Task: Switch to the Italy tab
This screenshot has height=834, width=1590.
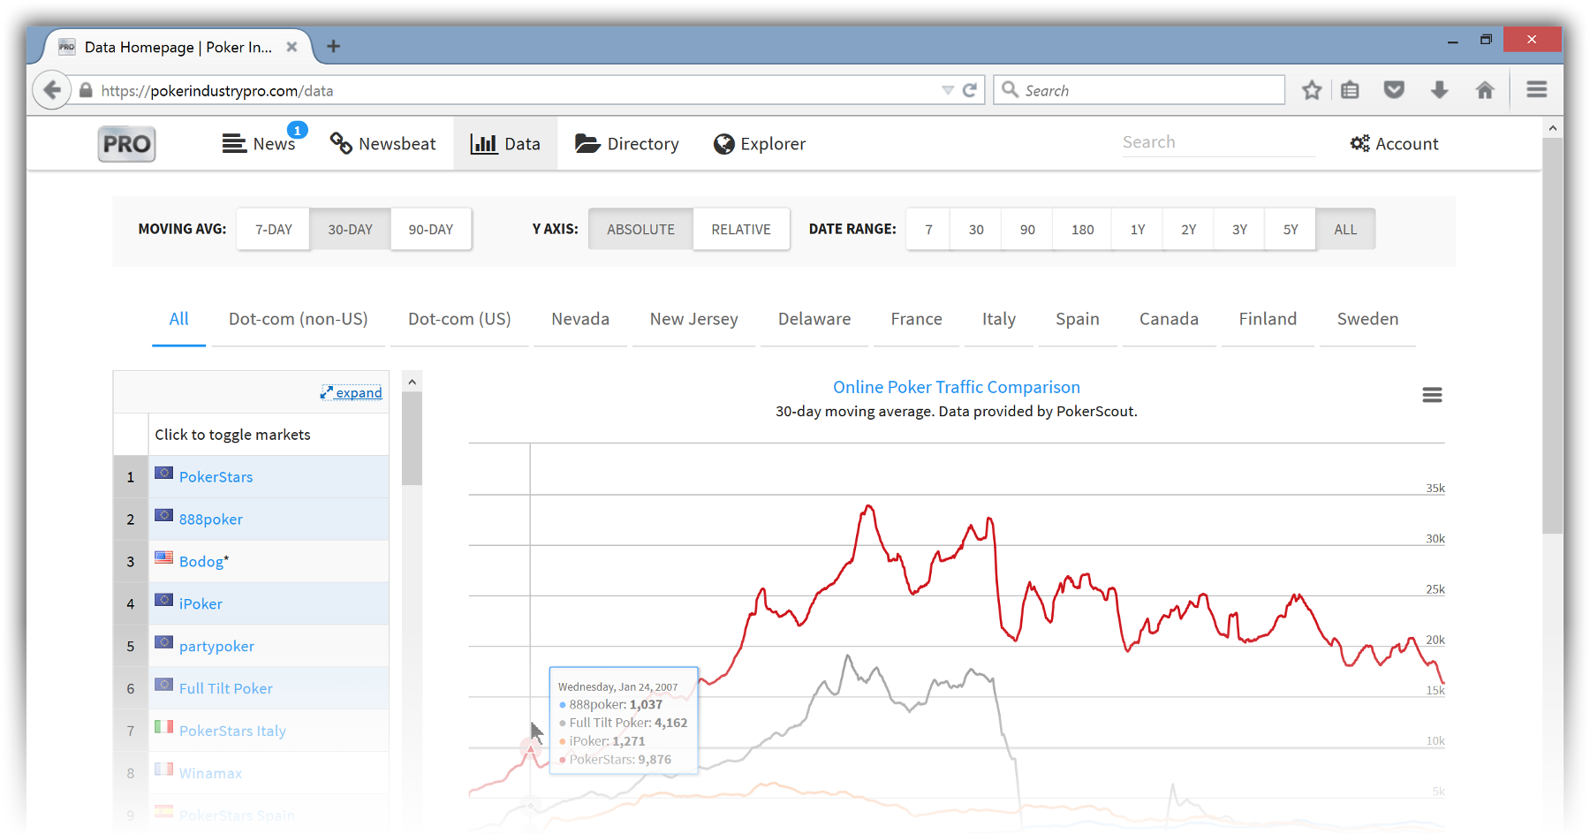Action: click(998, 319)
